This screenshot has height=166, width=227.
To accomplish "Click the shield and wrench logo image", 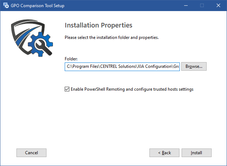I will click(x=32, y=38).
